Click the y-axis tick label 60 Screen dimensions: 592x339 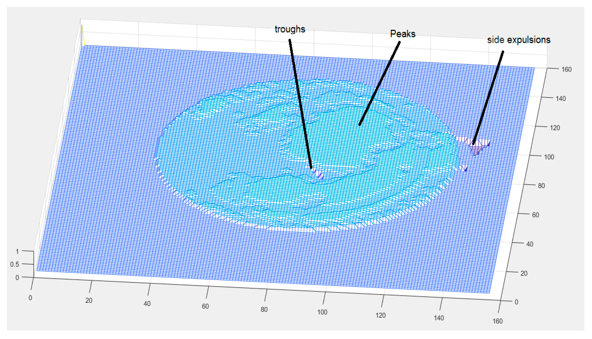click(535, 215)
